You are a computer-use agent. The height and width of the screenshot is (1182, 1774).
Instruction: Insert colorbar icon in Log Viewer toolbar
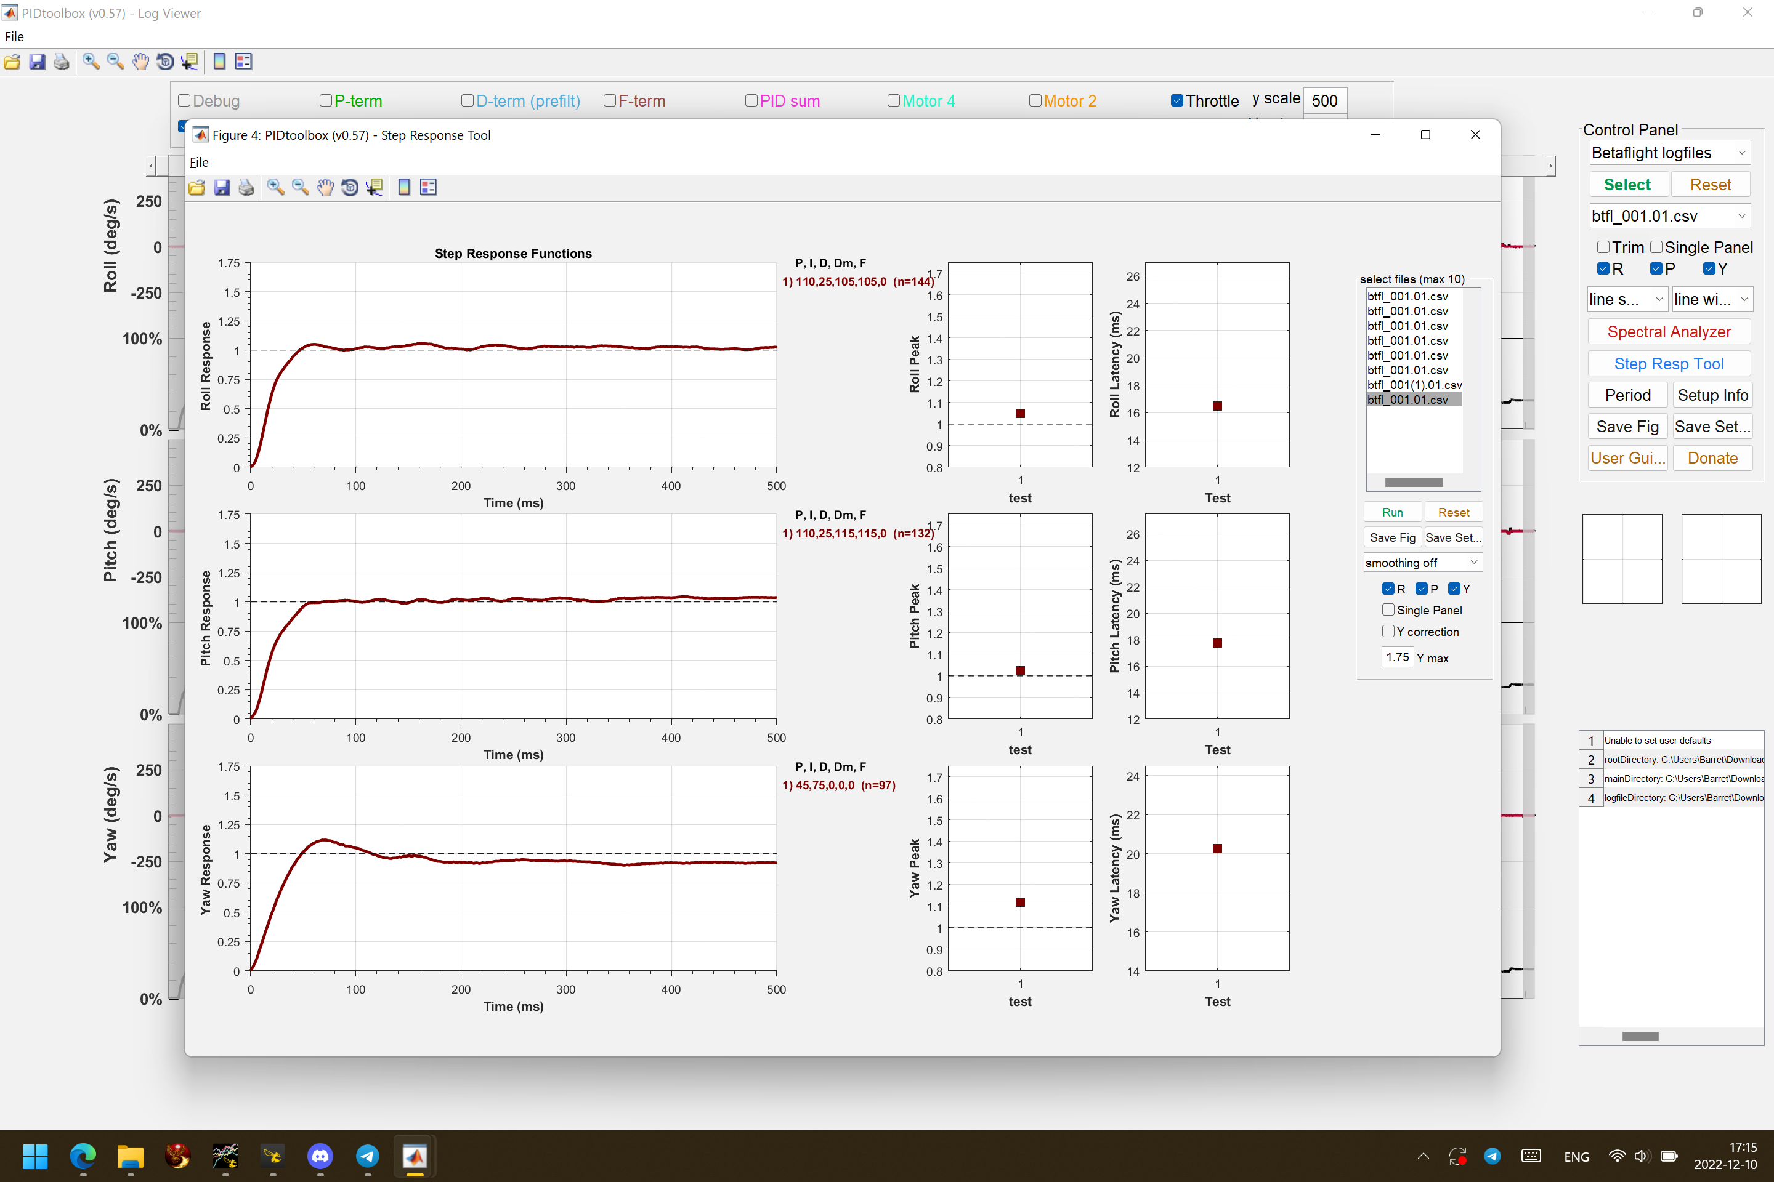pos(219,62)
